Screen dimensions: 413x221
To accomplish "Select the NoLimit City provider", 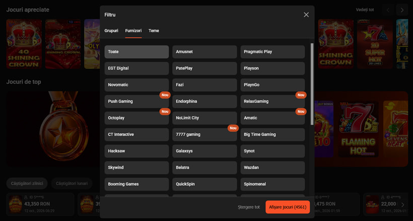I will [x=204, y=118].
